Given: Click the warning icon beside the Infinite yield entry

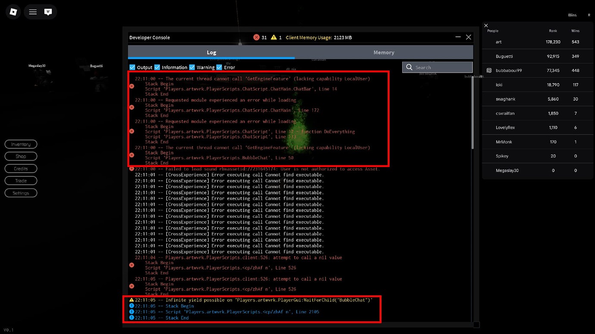Looking at the screenshot, I should coord(132,300).
